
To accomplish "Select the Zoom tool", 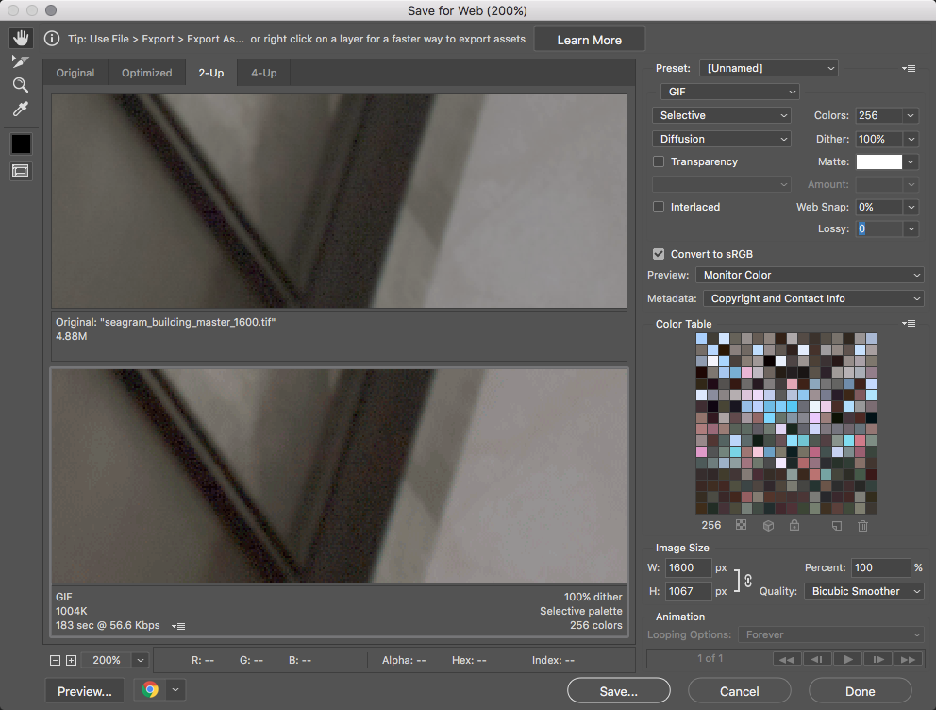I will click(21, 85).
